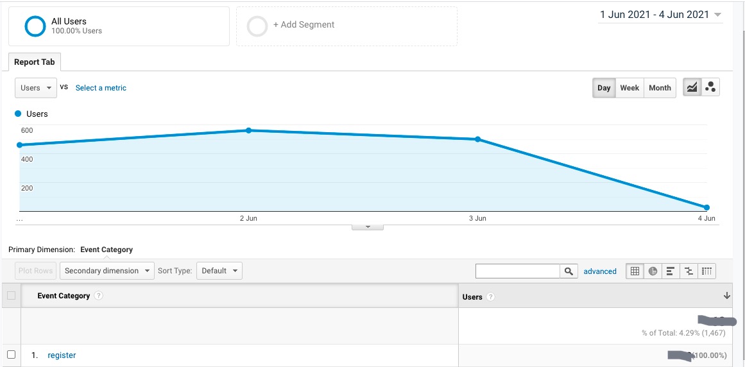Click the Select a metric link
The width and height of the screenshot is (745, 367).
101,88
